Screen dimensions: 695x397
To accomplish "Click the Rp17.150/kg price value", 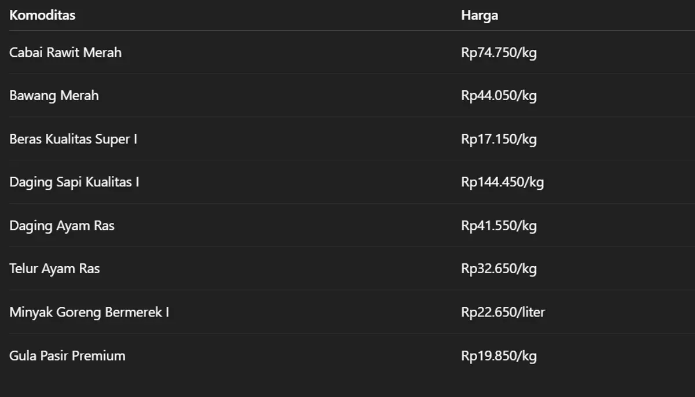I will pyautogui.click(x=499, y=139).
